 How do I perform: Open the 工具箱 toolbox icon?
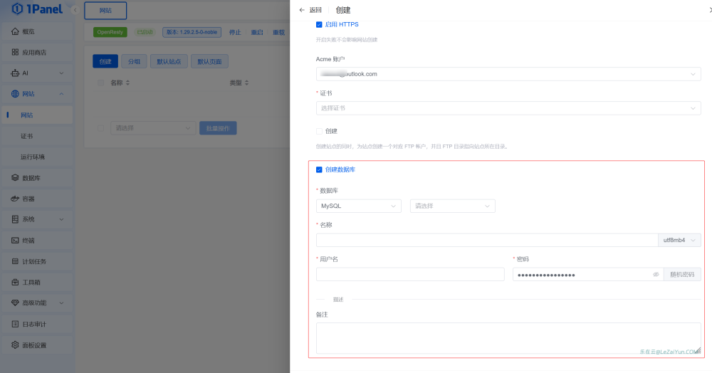pos(15,283)
